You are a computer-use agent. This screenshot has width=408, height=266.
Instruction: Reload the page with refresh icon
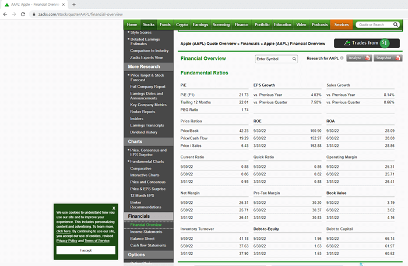[23, 15]
